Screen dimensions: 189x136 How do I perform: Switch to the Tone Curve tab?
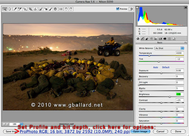tap(143, 38)
